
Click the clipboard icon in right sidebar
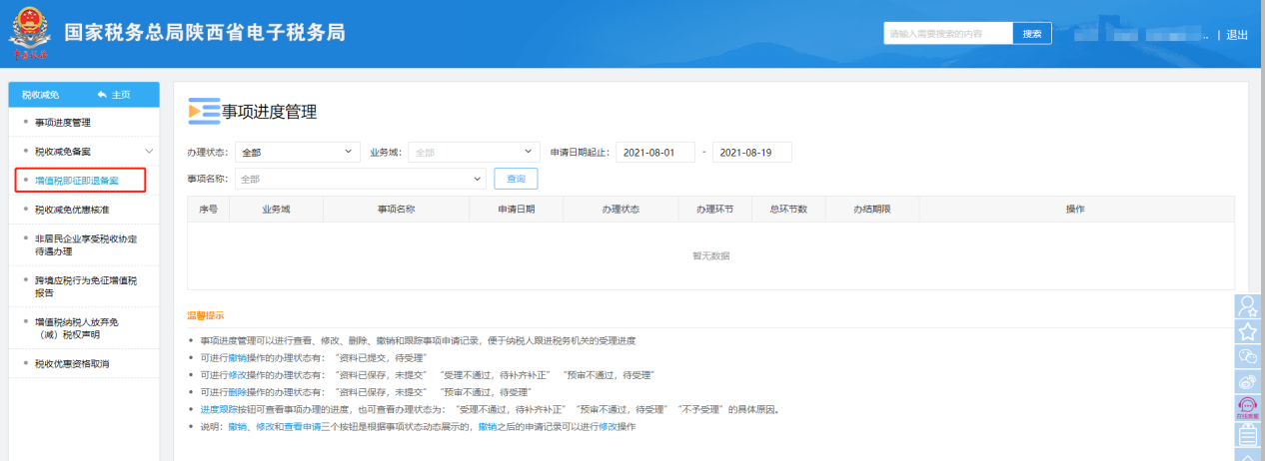click(x=1247, y=434)
